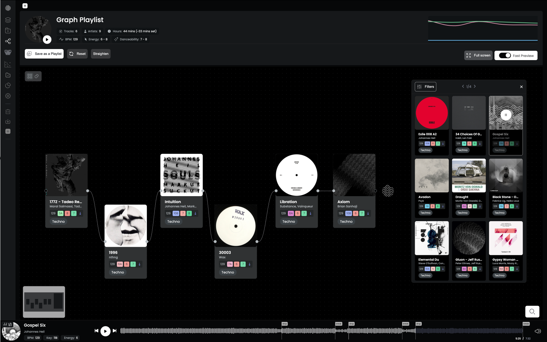Screen dimensions: 547x342
Task: Reset the graph playlist
Action: 78,54
